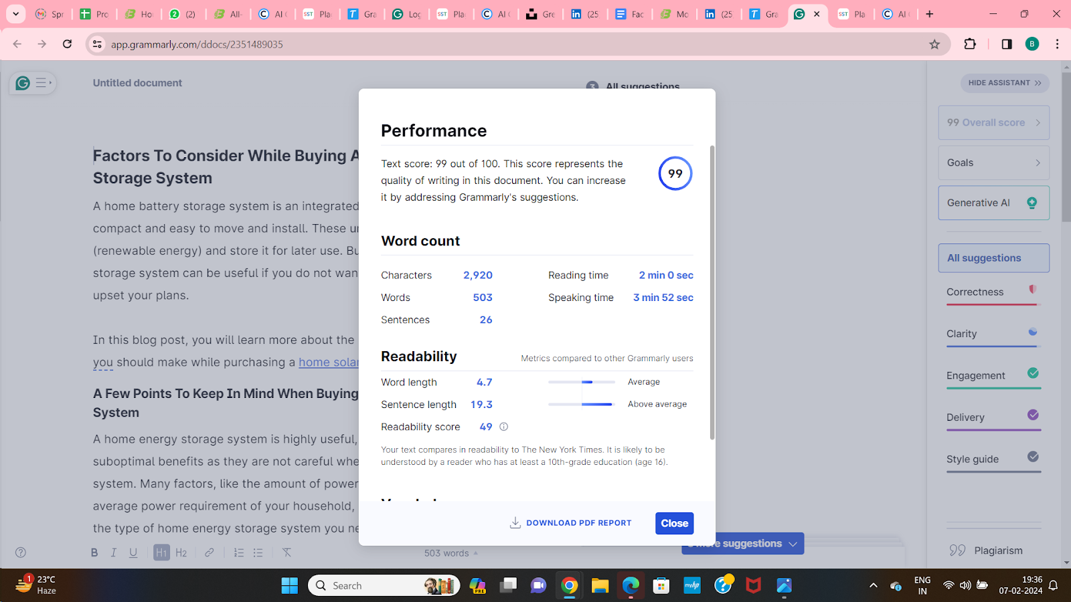Screen dimensions: 1071x602
Task: Select the All suggestions tab
Action: coord(994,258)
